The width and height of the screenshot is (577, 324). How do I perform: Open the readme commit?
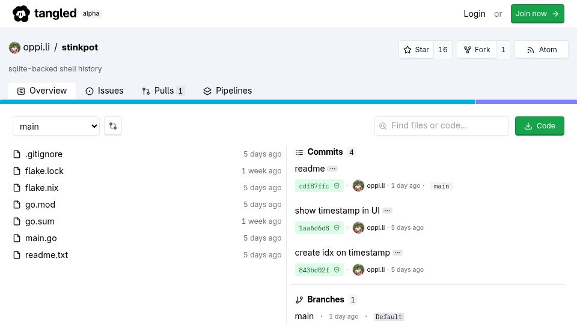[x=310, y=169]
